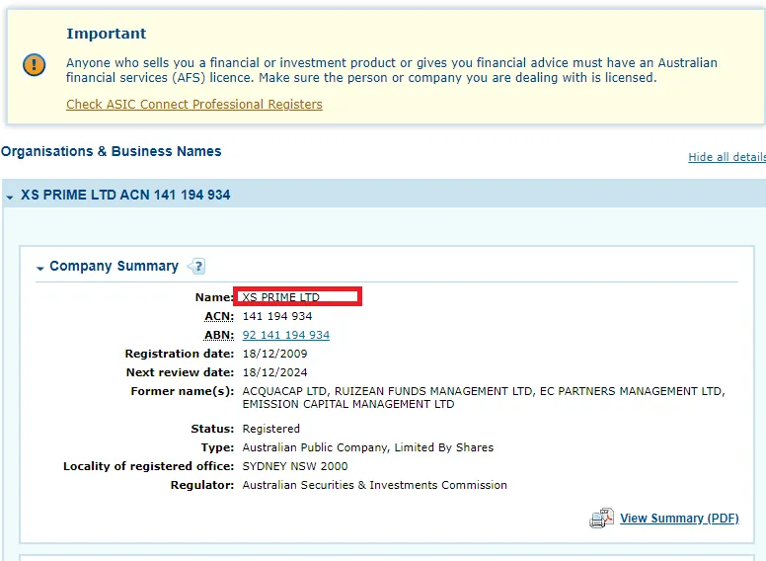Click the underlined ABN field label
Screen dimensions: 766x561
(x=218, y=335)
